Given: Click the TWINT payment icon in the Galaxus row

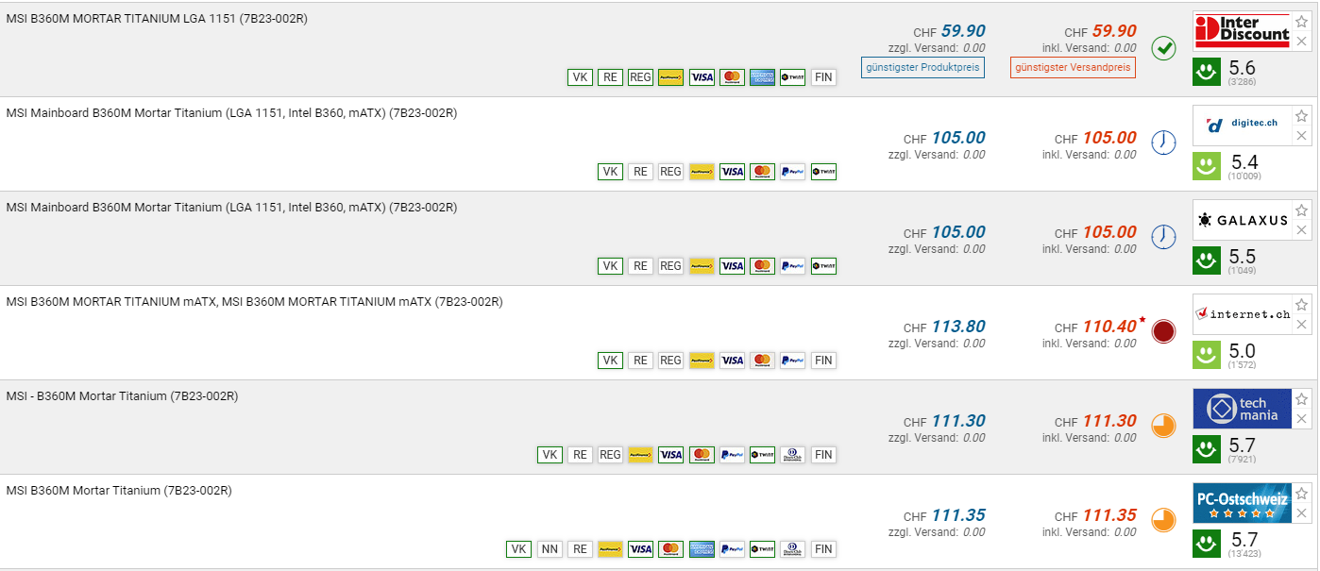Looking at the screenshot, I should 822,266.
